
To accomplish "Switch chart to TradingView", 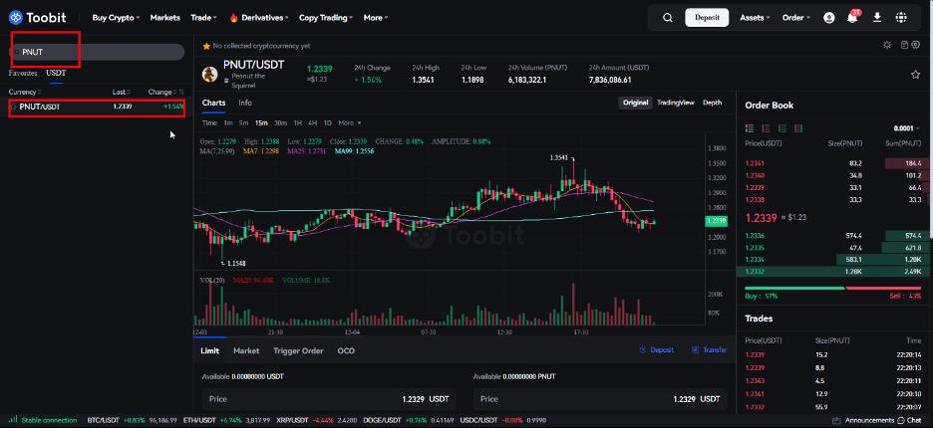I will coord(676,103).
